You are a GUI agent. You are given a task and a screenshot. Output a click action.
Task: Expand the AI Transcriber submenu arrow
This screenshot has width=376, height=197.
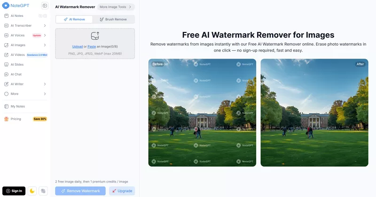pyautogui.click(x=45, y=26)
